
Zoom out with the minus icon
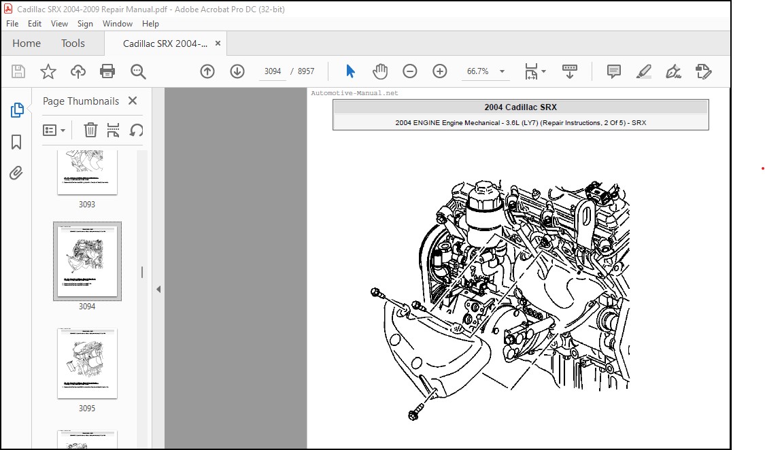click(410, 71)
